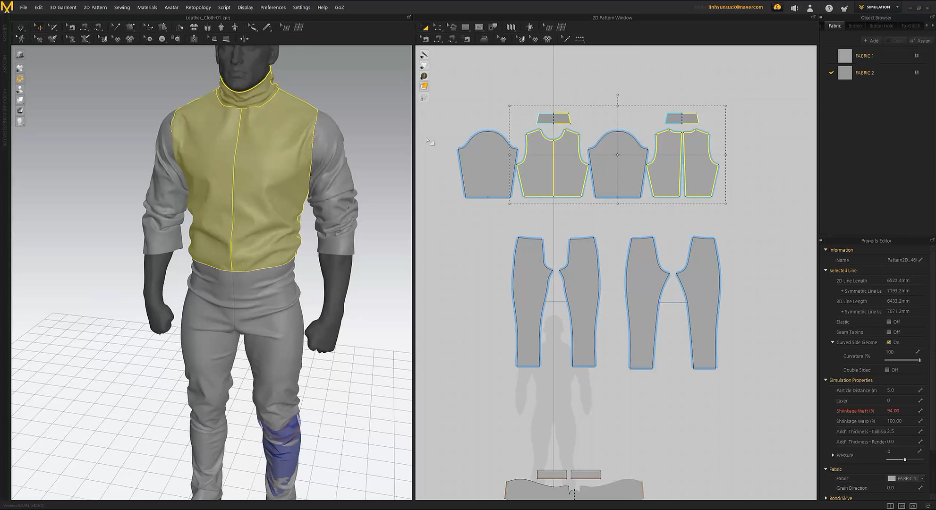The image size is (936, 510).
Task: Uncheck Curved Side Geometry option
Action: (888, 342)
